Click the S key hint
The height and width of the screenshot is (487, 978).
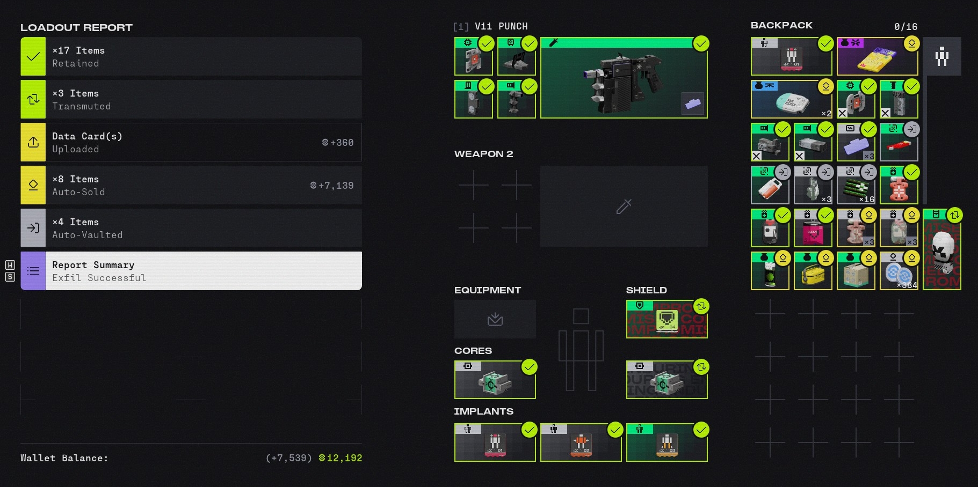[x=10, y=277]
